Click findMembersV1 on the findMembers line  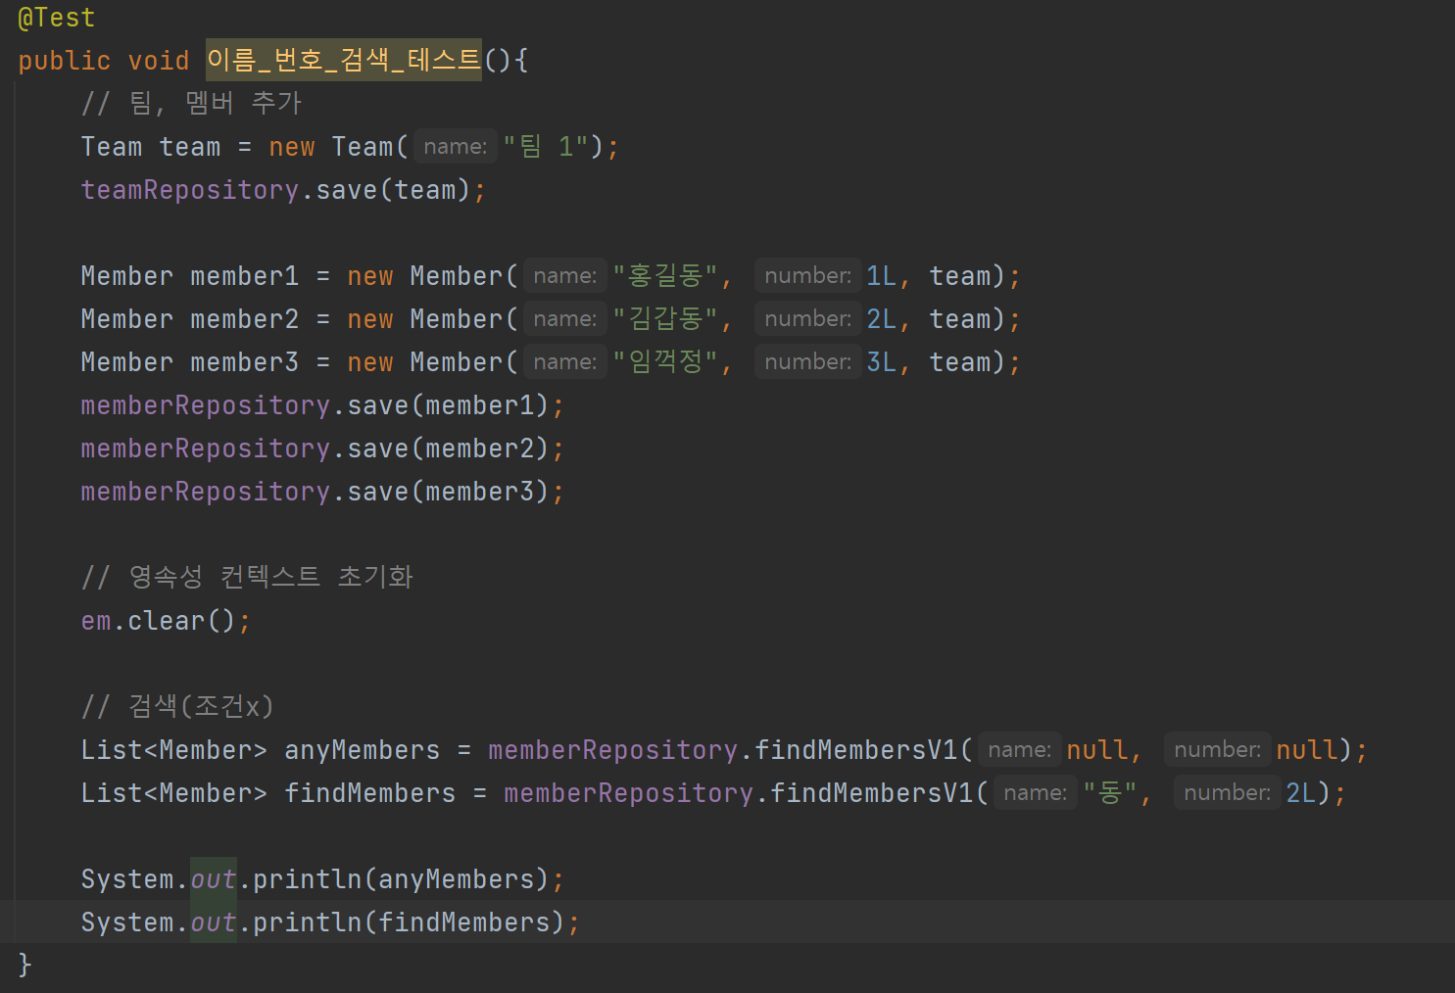(x=871, y=793)
